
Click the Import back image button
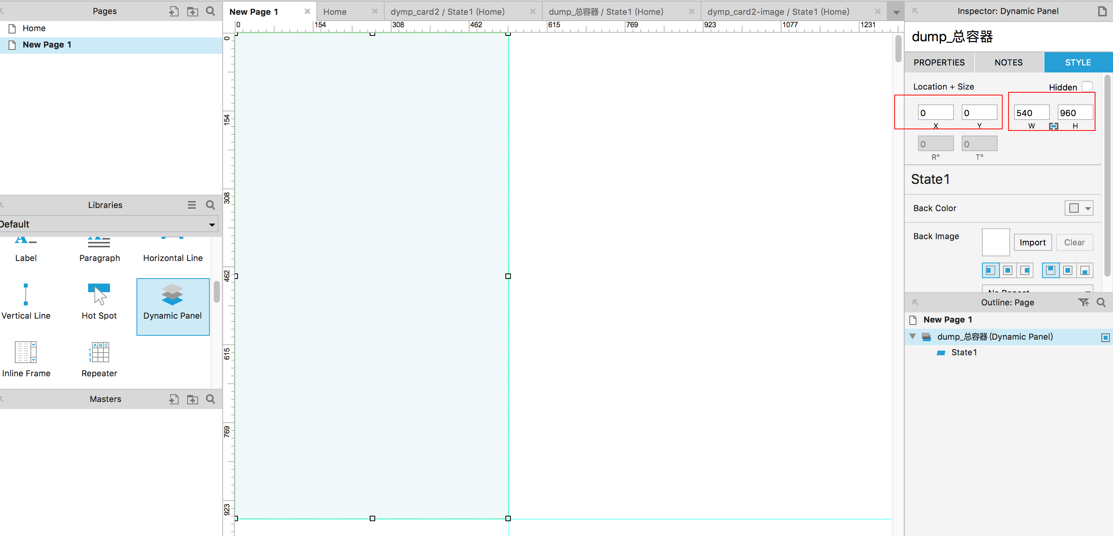click(x=1032, y=243)
